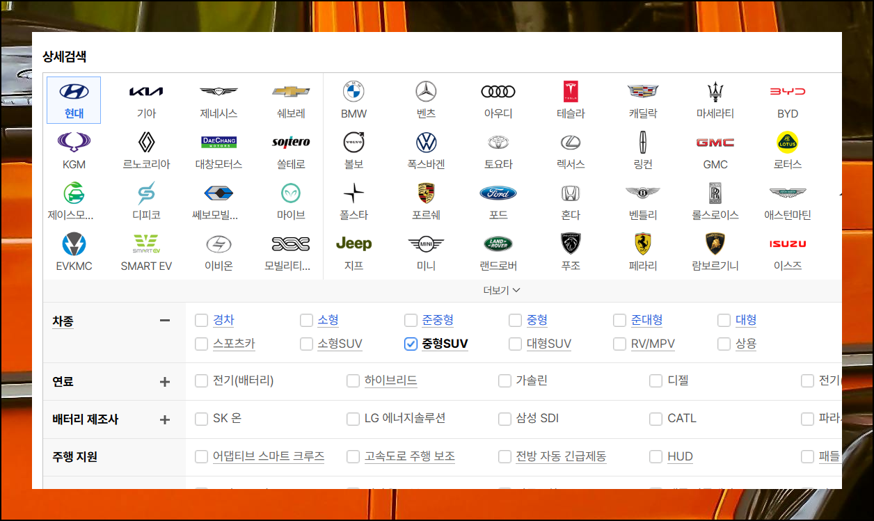
Task: Select the Jeep (지프) brand logo
Action: point(353,243)
